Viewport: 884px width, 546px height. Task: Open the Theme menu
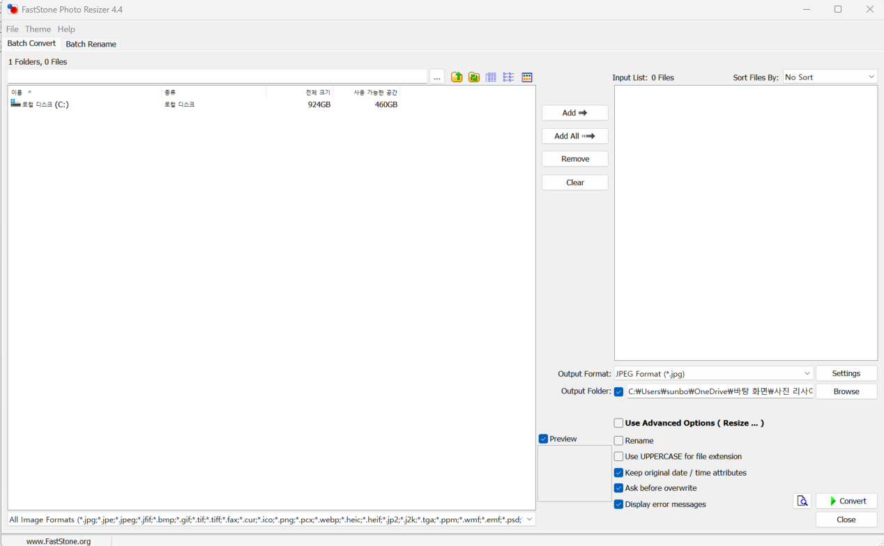point(38,29)
